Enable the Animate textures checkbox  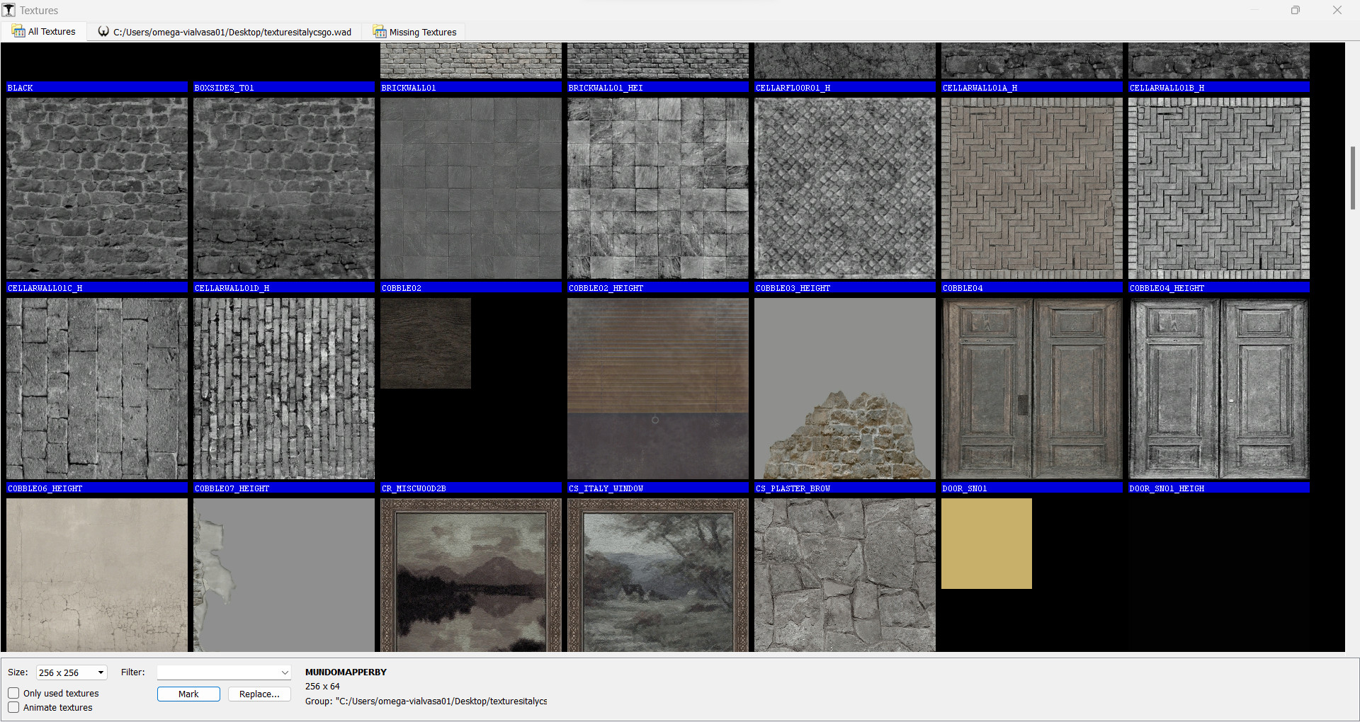[x=13, y=707]
